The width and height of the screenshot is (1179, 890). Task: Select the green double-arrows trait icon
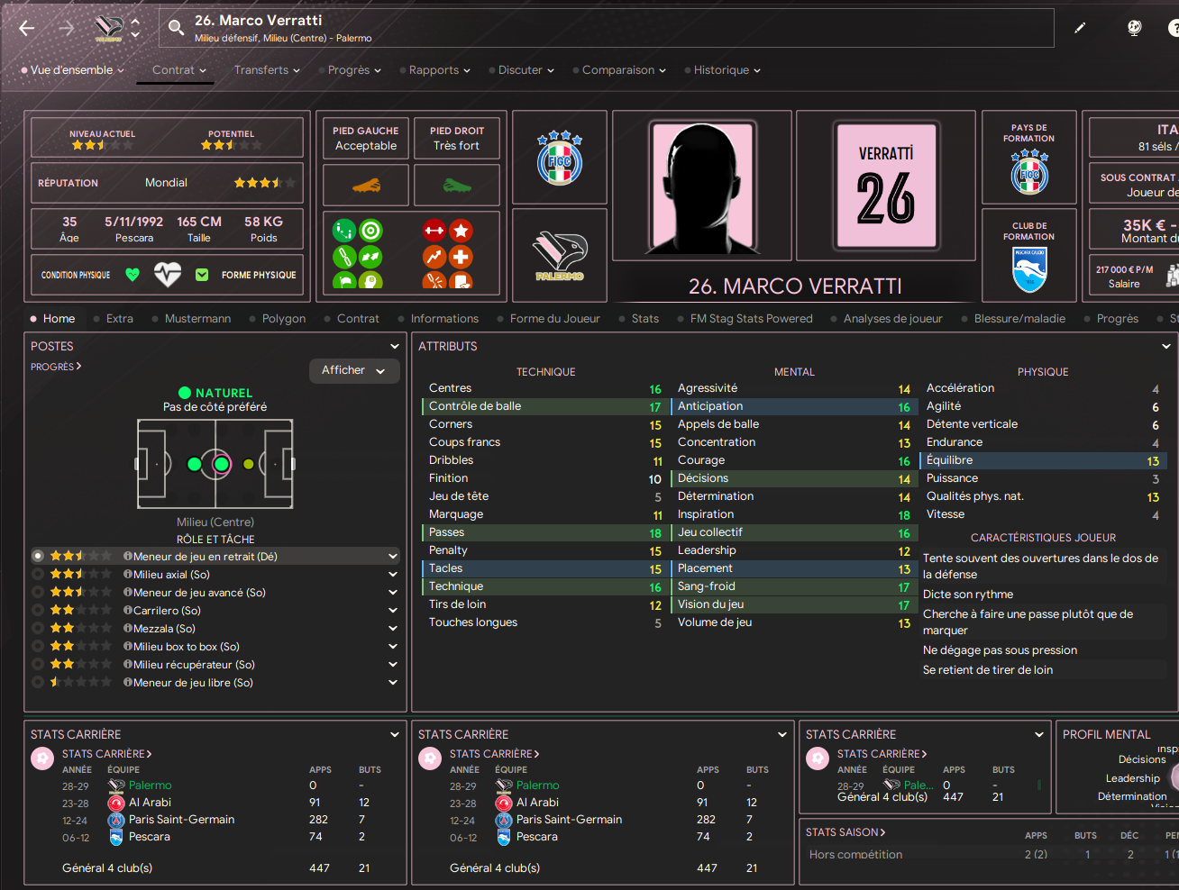tap(370, 257)
